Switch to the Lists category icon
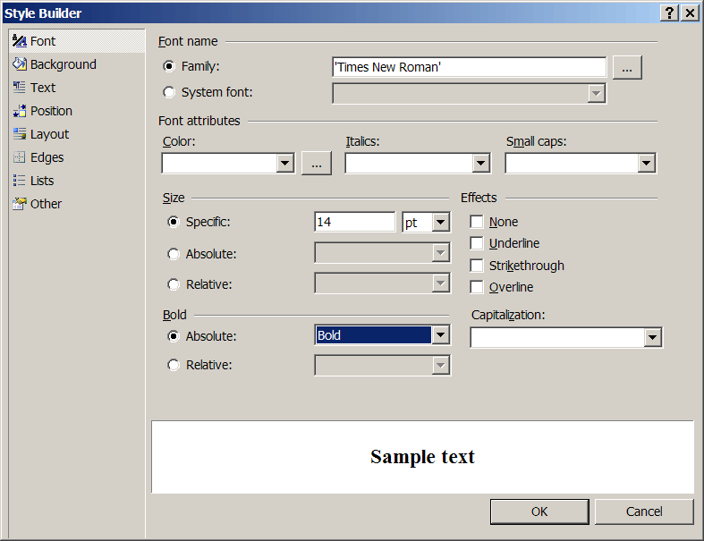Image resolution: width=704 pixels, height=541 pixels. 20,181
